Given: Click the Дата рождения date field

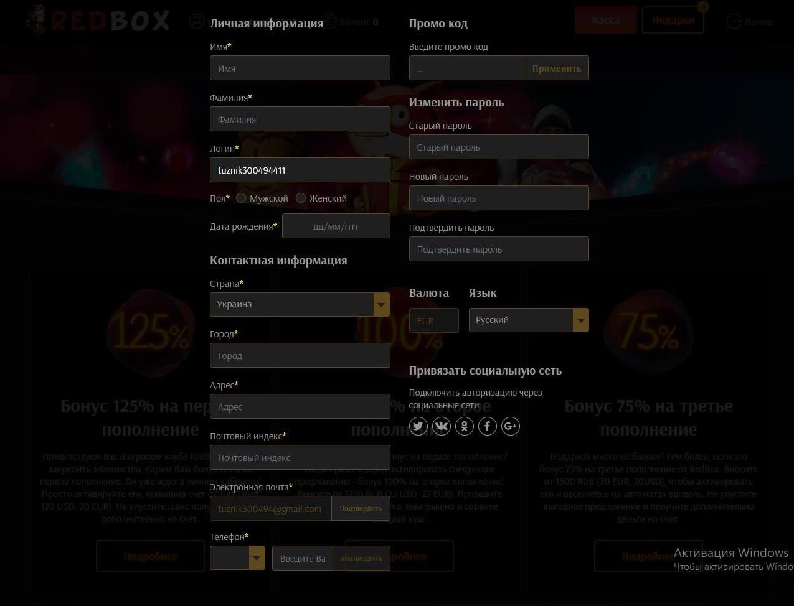Looking at the screenshot, I should click(x=336, y=226).
